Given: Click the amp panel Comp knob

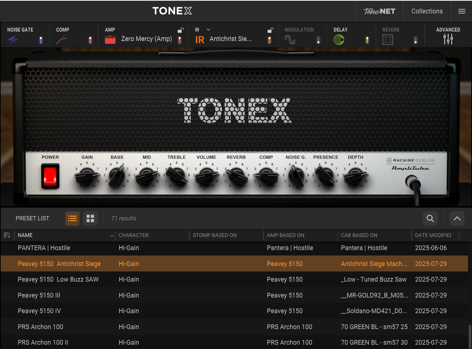Looking at the screenshot, I should pyautogui.click(x=266, y=176).
